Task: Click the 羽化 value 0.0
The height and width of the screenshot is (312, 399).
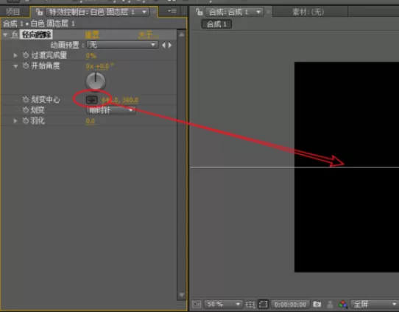Action: (91, 121)
